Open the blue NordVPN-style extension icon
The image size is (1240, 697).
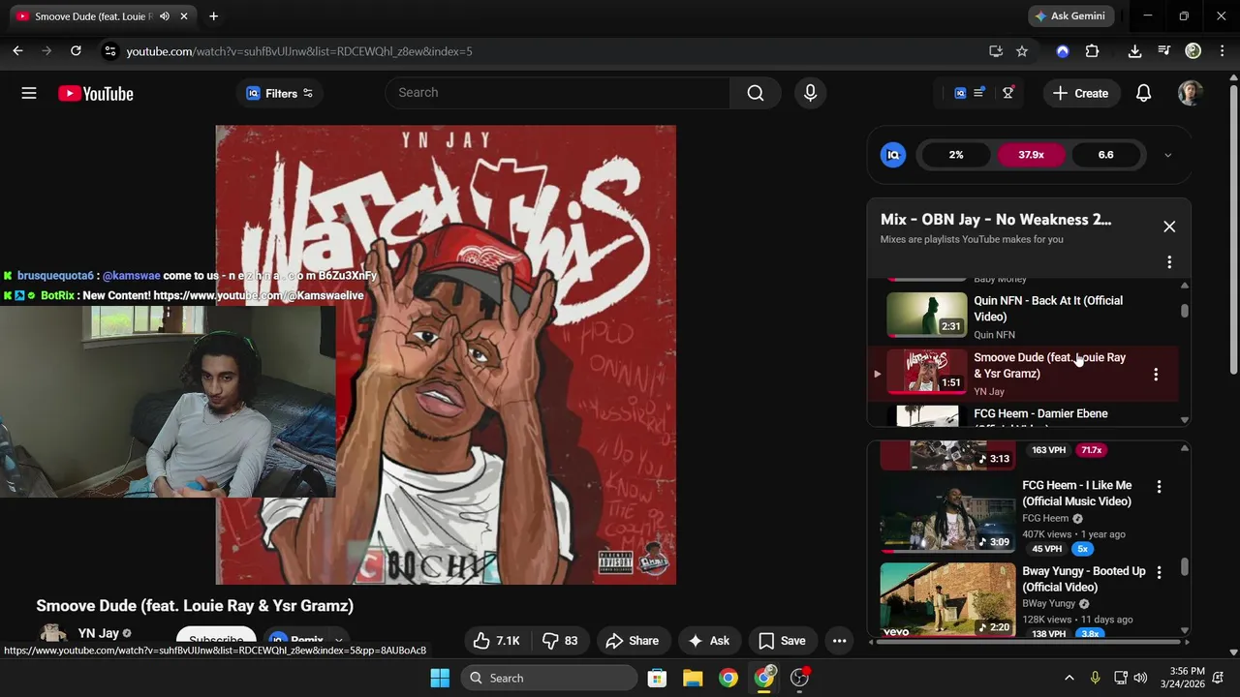[1063, 51]
